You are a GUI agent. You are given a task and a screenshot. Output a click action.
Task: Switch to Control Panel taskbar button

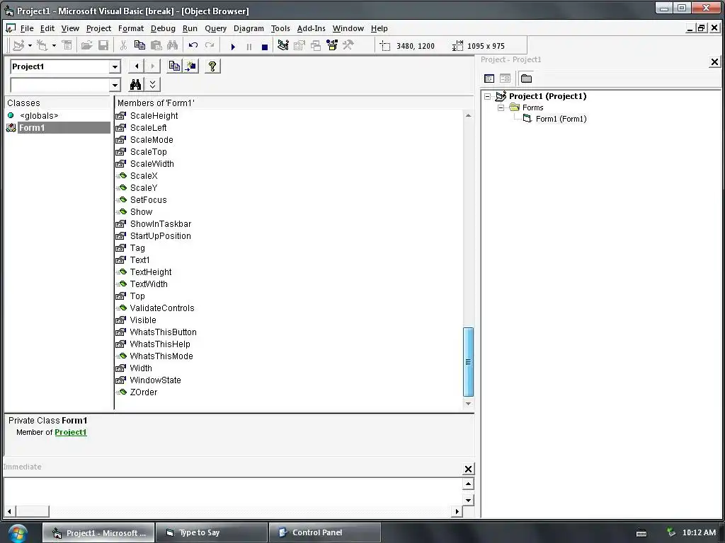[x=324, y=532]
